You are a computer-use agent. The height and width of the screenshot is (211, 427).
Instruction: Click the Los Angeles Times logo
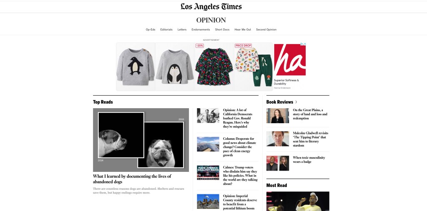pos(211,7)
